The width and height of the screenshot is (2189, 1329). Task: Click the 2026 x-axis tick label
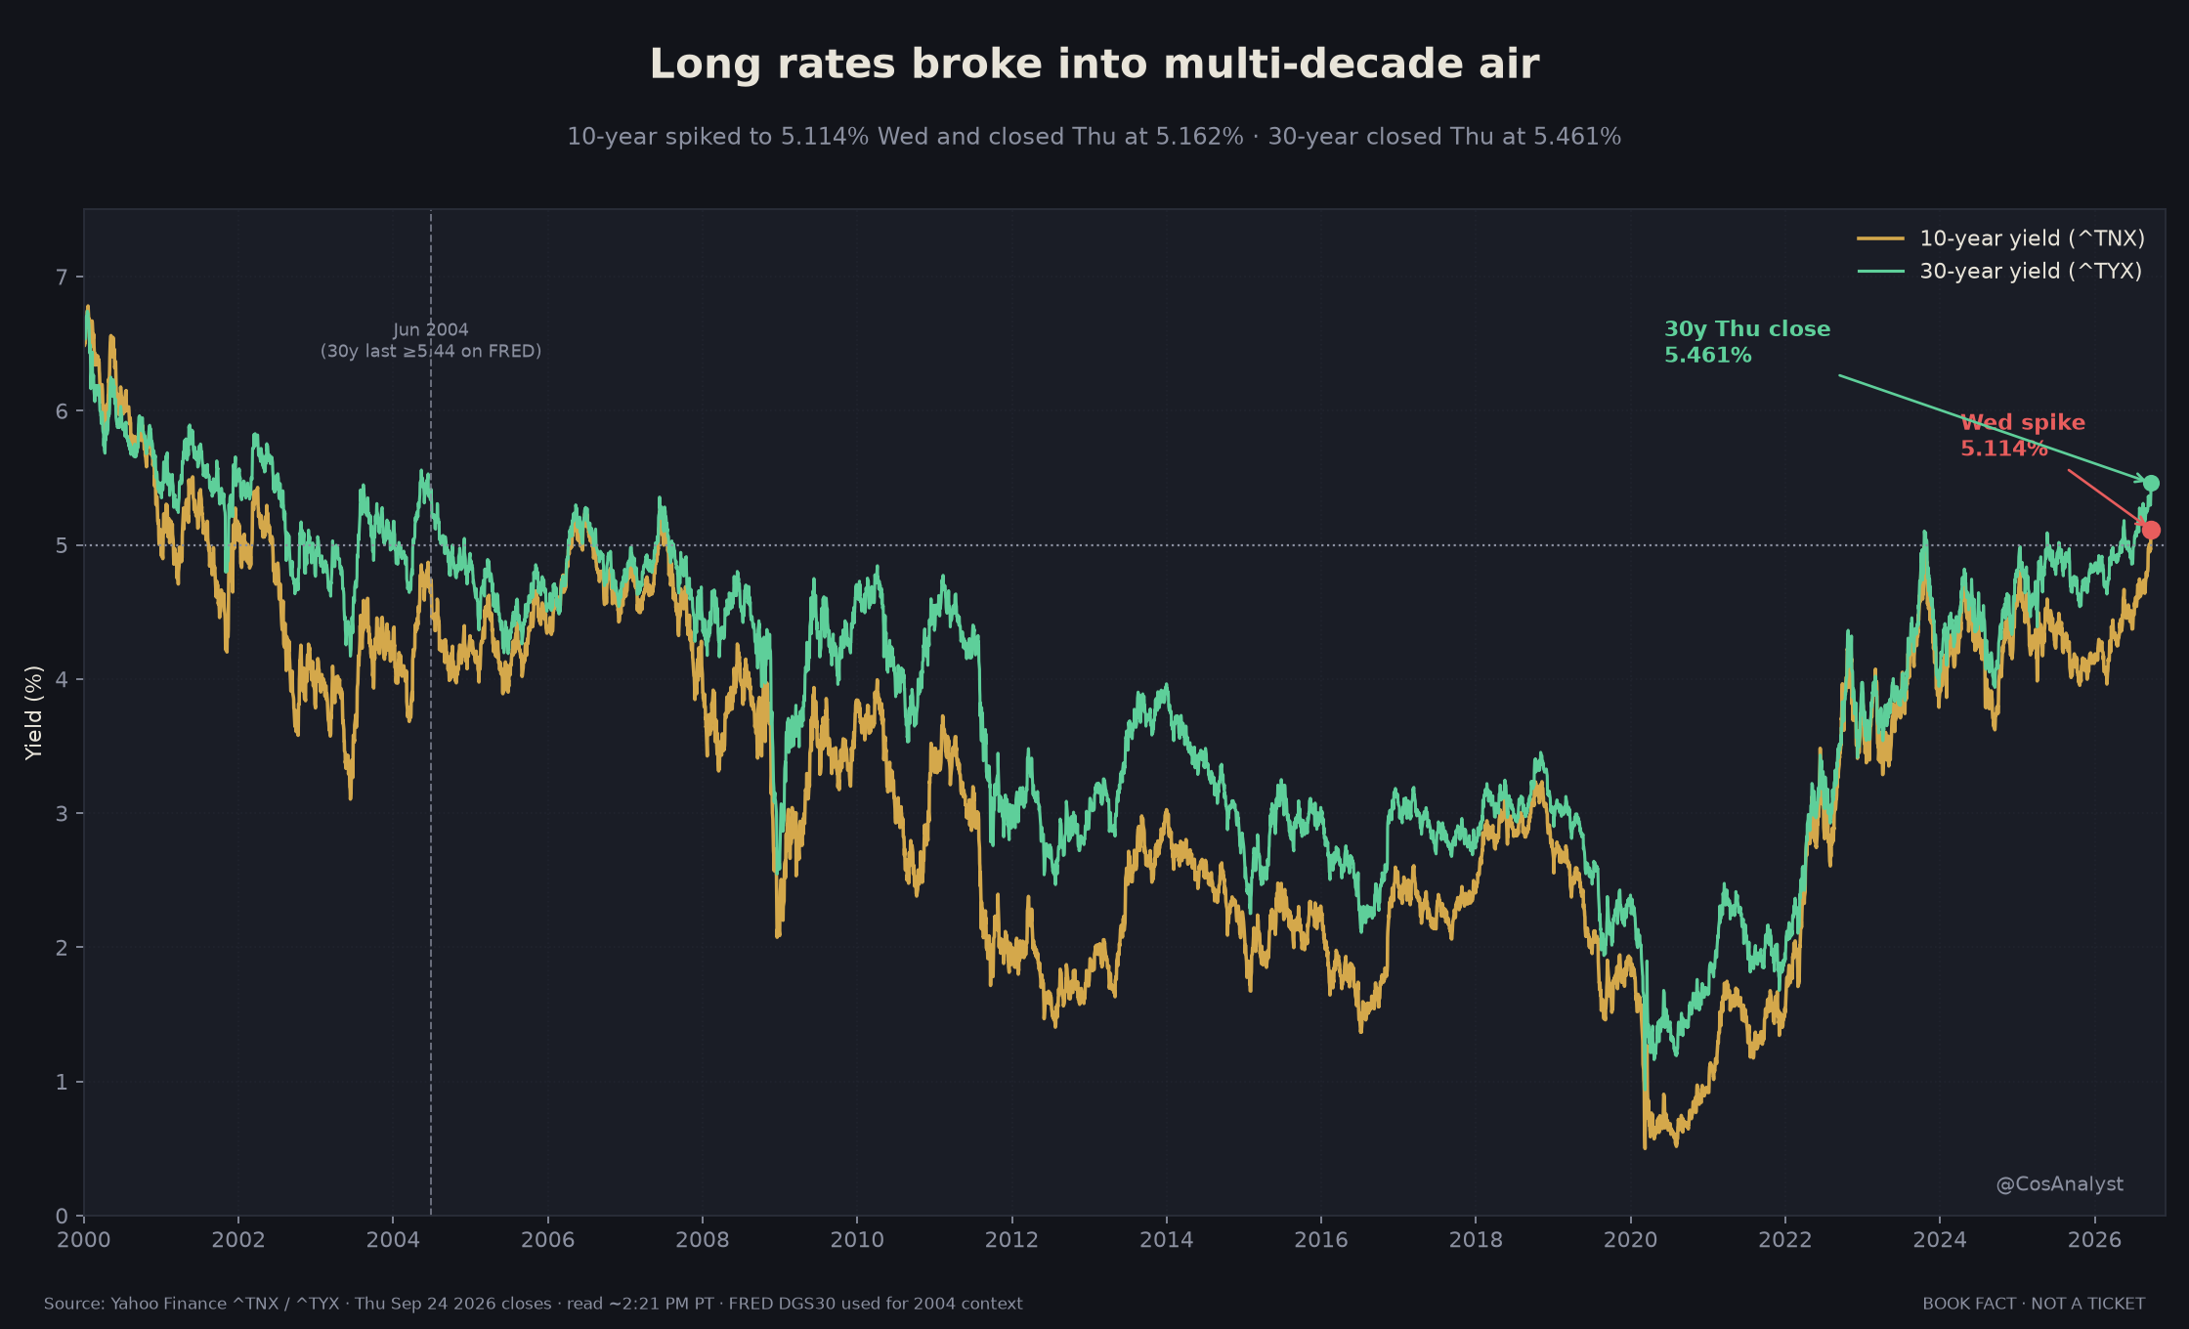tap(2094, 1240)
